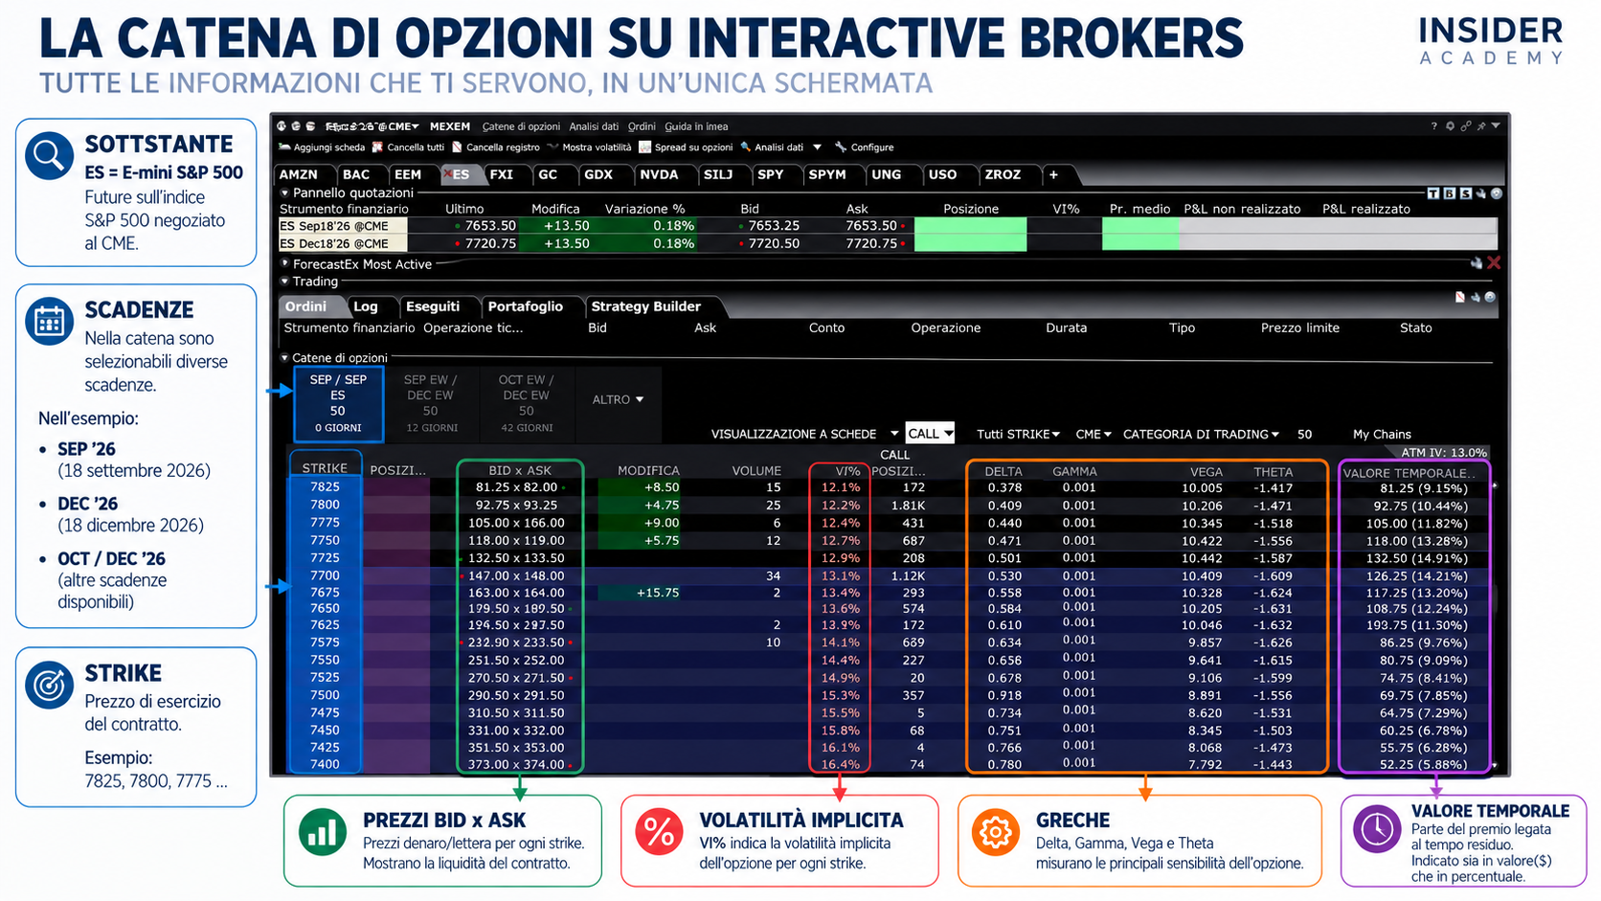This screenshot has width=1601, height=901.
Task: Click the round gear icon in Pannello quotazioni
Action: (x=1496, y=193)
